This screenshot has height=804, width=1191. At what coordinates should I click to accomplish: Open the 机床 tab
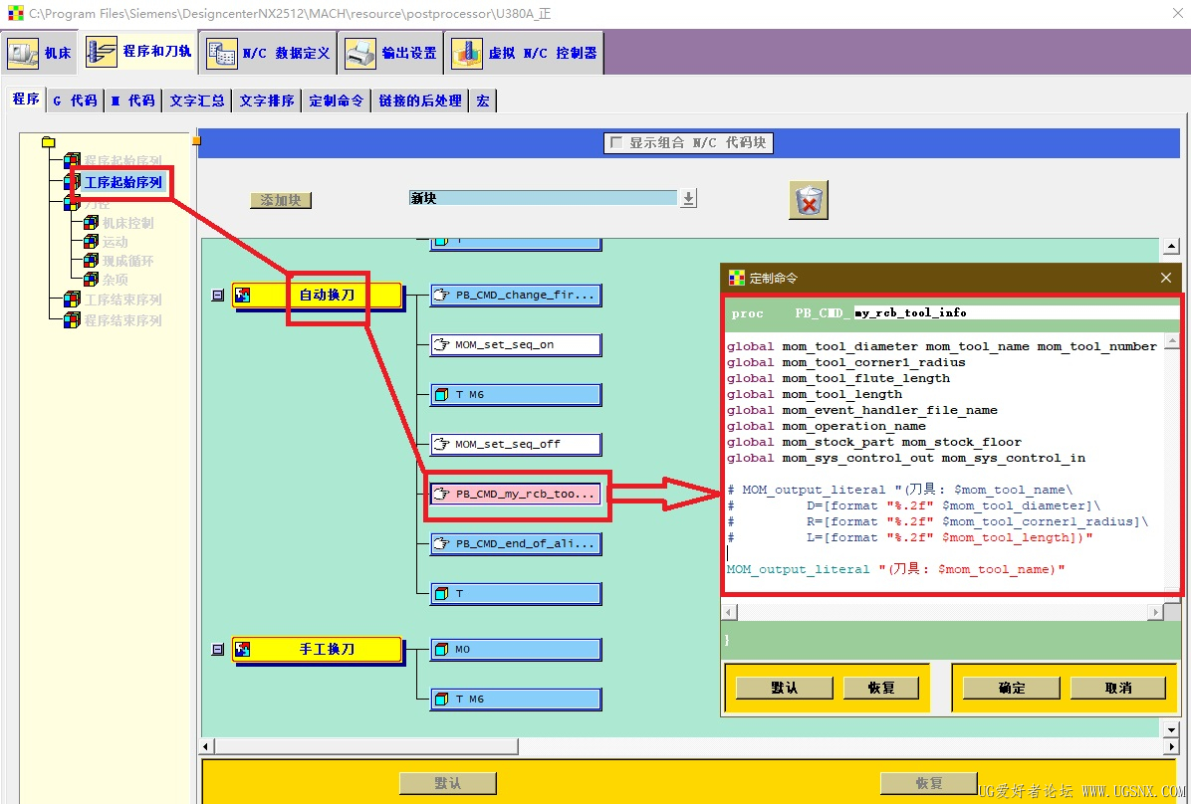[40, 53]
